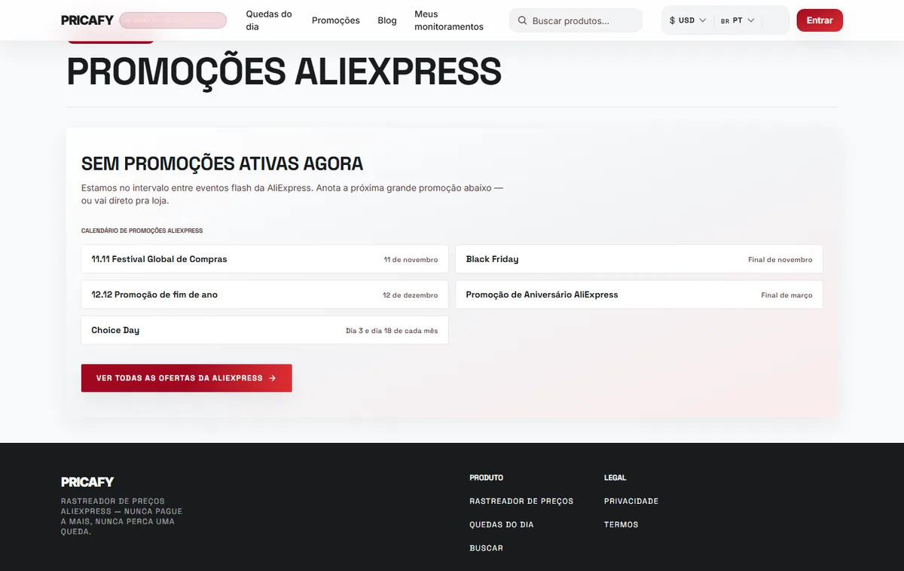Click the pink badge beside the logo
Viewport: 904px width, 571px height.
[173, 20]
